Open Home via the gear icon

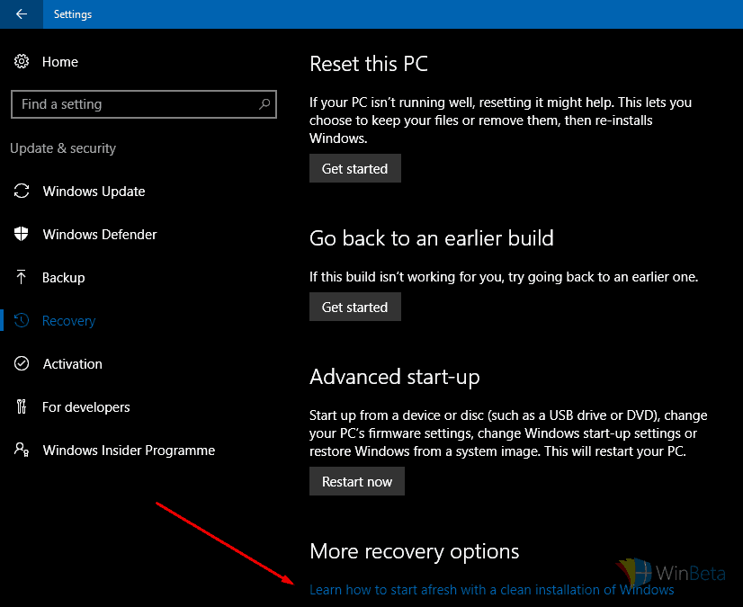click(x=22, y=62)
